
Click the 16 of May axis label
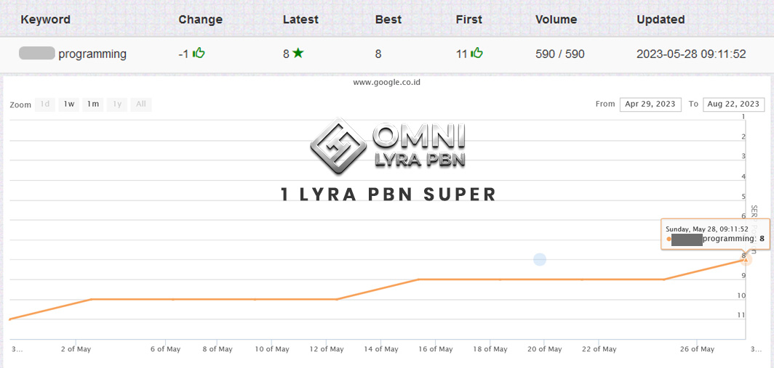[x=434, y=349]
